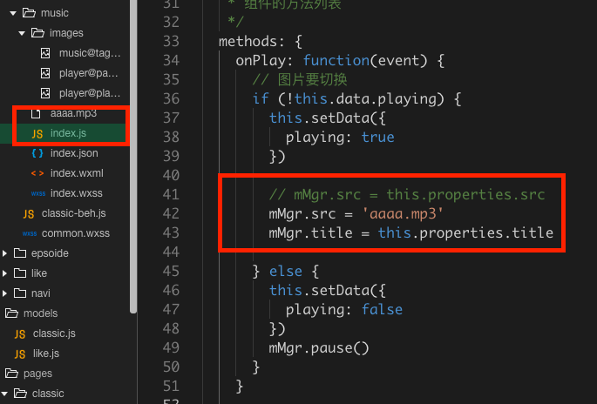
Task: Click the commented mMgr.src line
Action: pyautogui.click(x=407, y=195)
